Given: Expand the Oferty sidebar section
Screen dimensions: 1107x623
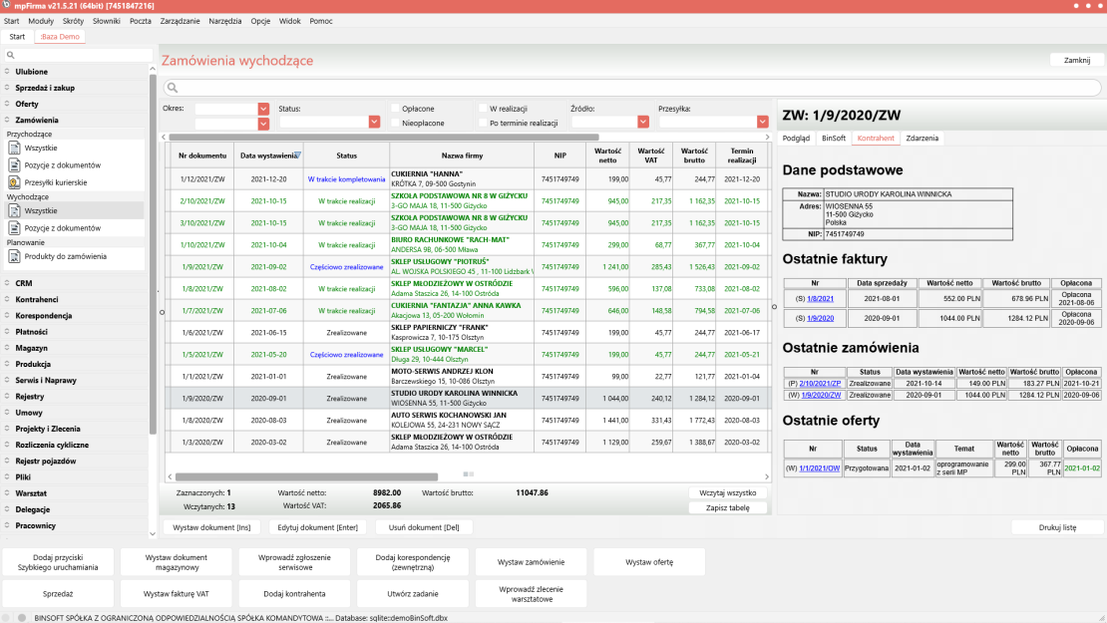Looking at the screenshot, I should (27, 104).
